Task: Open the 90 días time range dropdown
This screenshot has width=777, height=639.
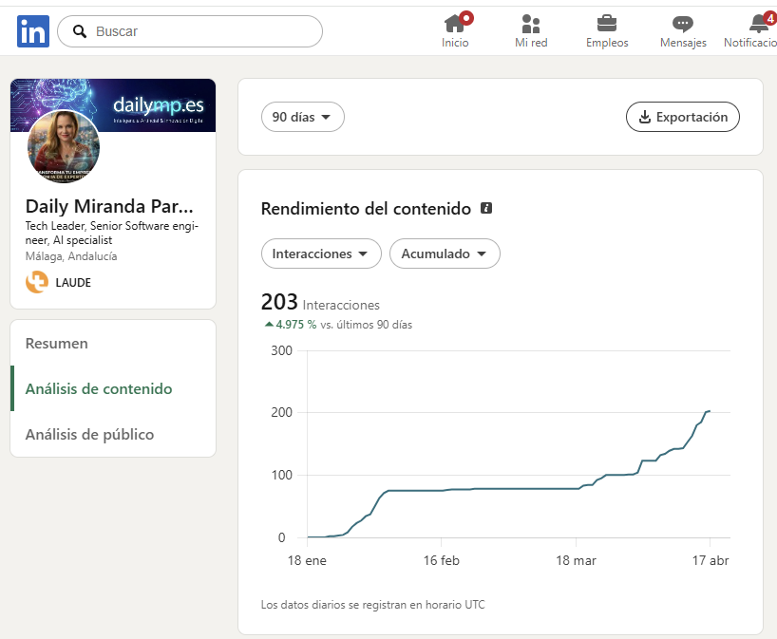Action: tap(302, 117)
